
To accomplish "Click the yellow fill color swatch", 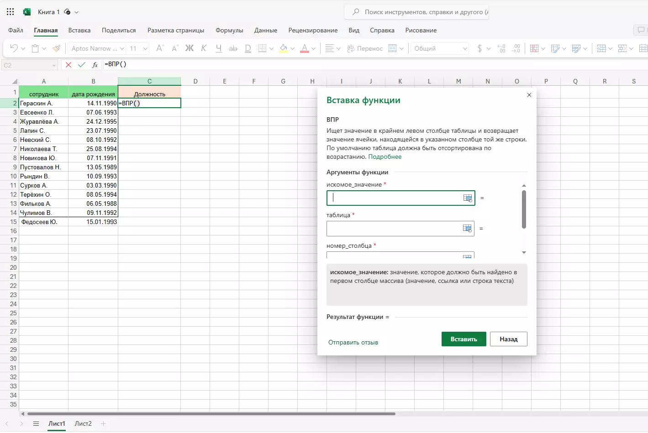I will pos(284,48).
